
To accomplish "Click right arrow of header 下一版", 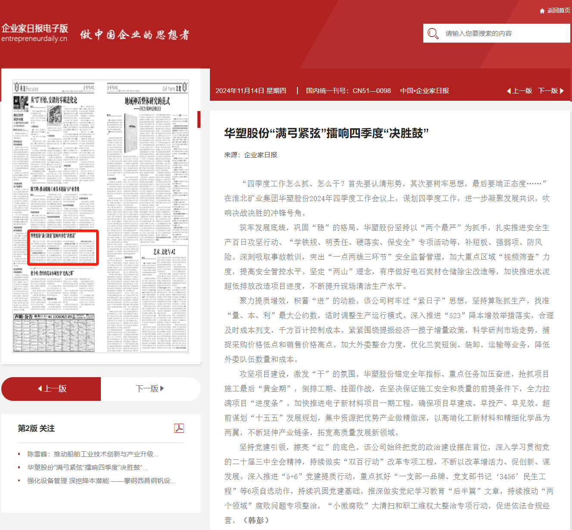I will 562,91.
